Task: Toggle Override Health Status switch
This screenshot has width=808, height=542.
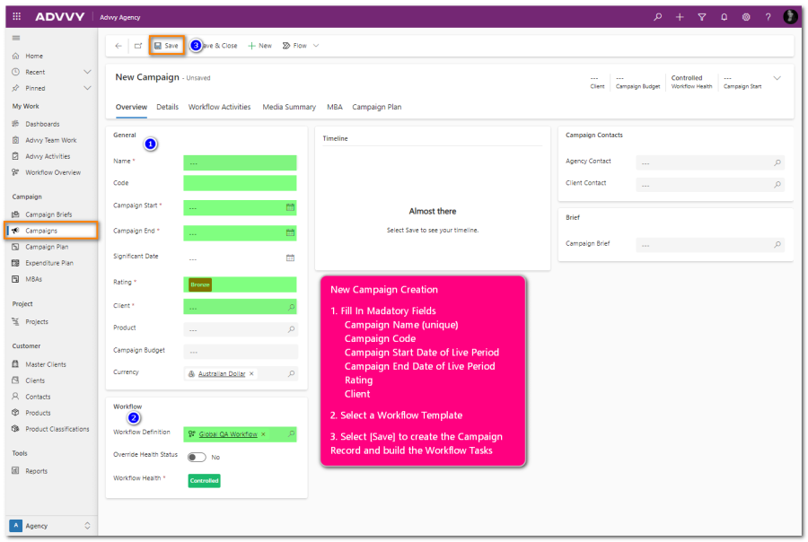Action: [197, 457]
